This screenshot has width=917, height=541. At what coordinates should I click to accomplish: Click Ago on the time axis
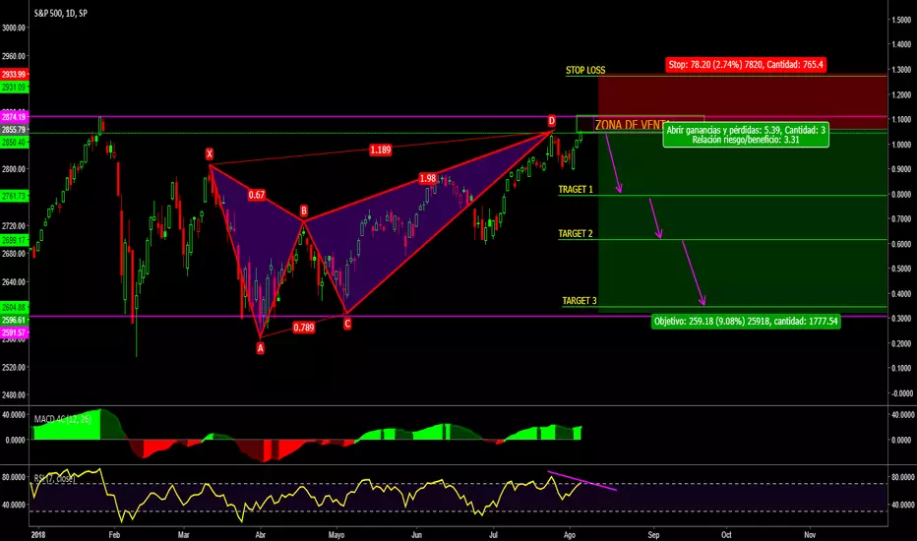tap(569, 534)
